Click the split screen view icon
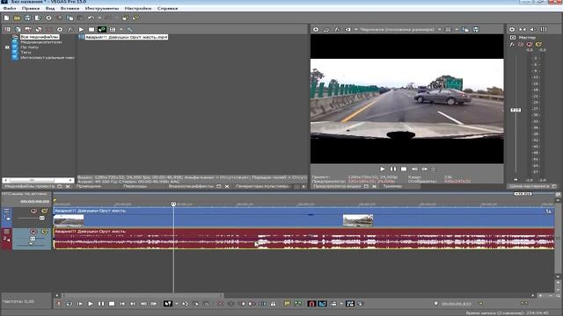This screenshot has height=316, width=563. coord(347,29)
